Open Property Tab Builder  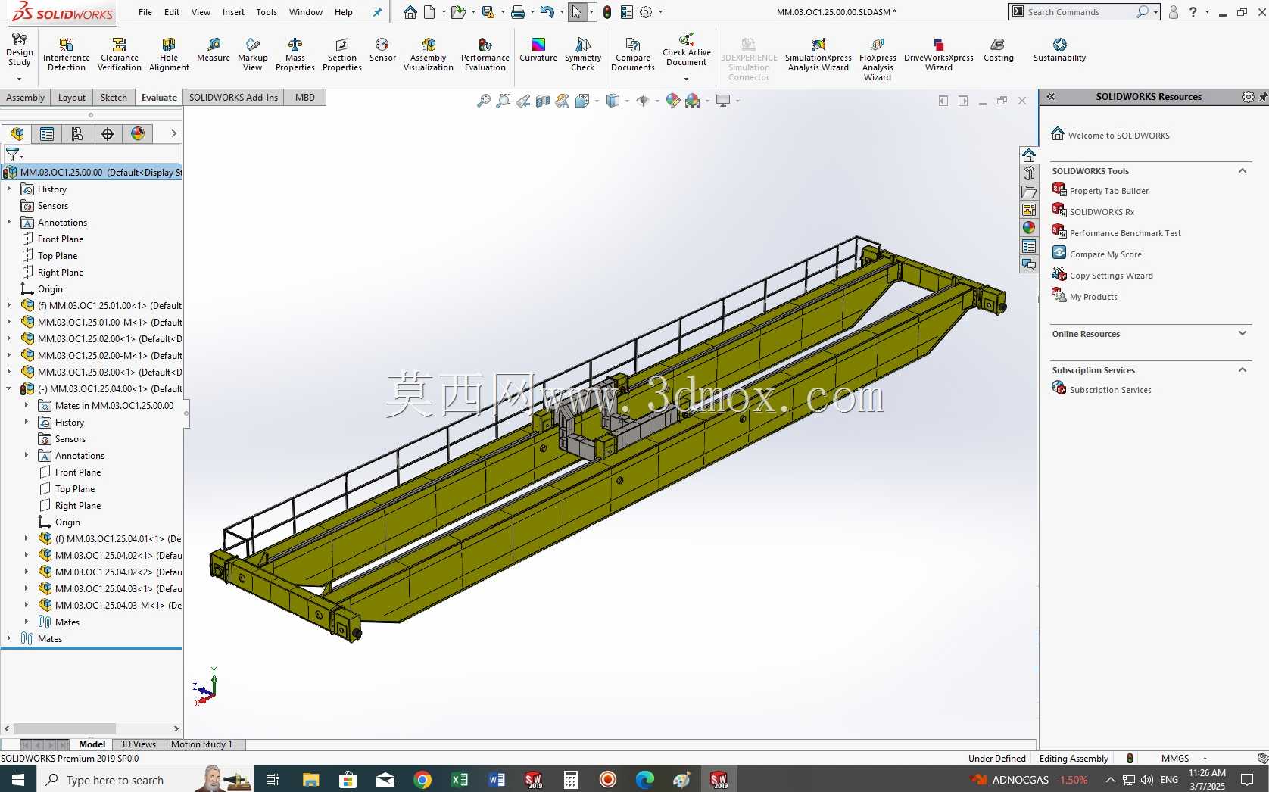click(1108, 191)
